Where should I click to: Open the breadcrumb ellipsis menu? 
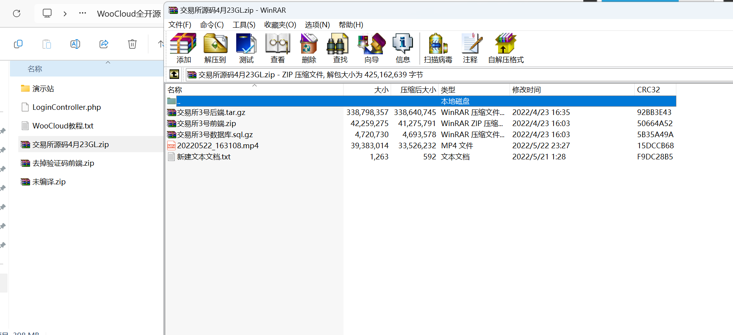coord(82,13)
